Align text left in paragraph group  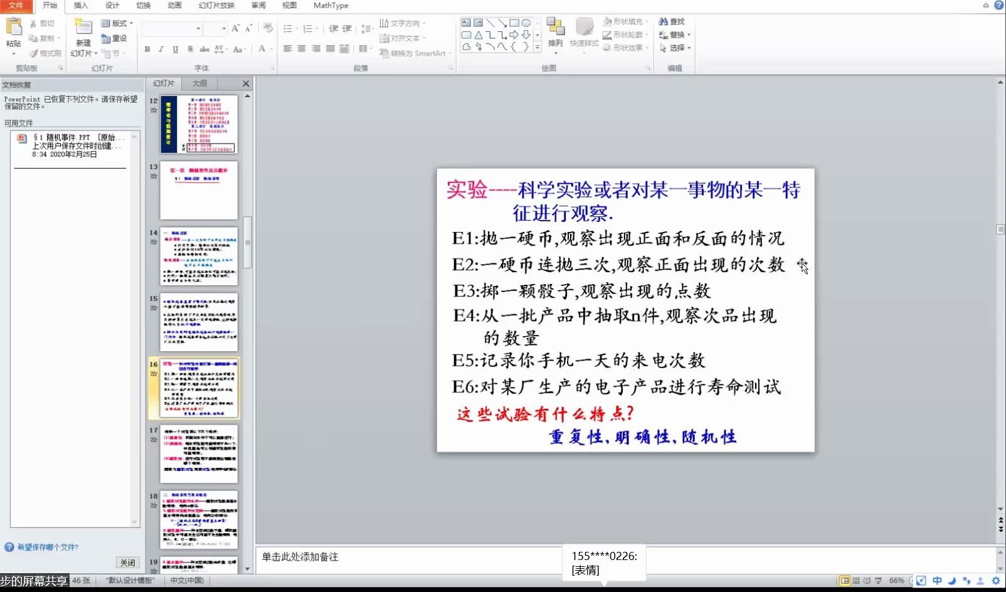(287, 49)
